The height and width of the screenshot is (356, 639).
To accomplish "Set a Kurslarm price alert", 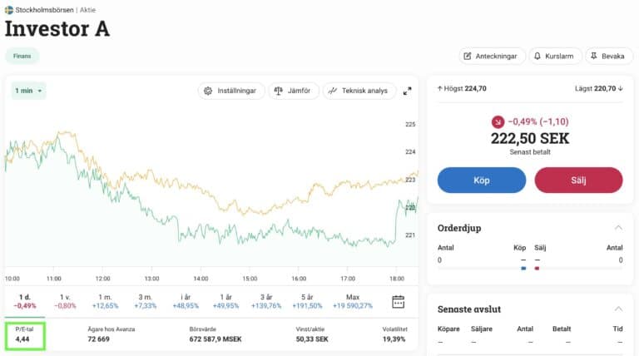I will pos(553,56).
